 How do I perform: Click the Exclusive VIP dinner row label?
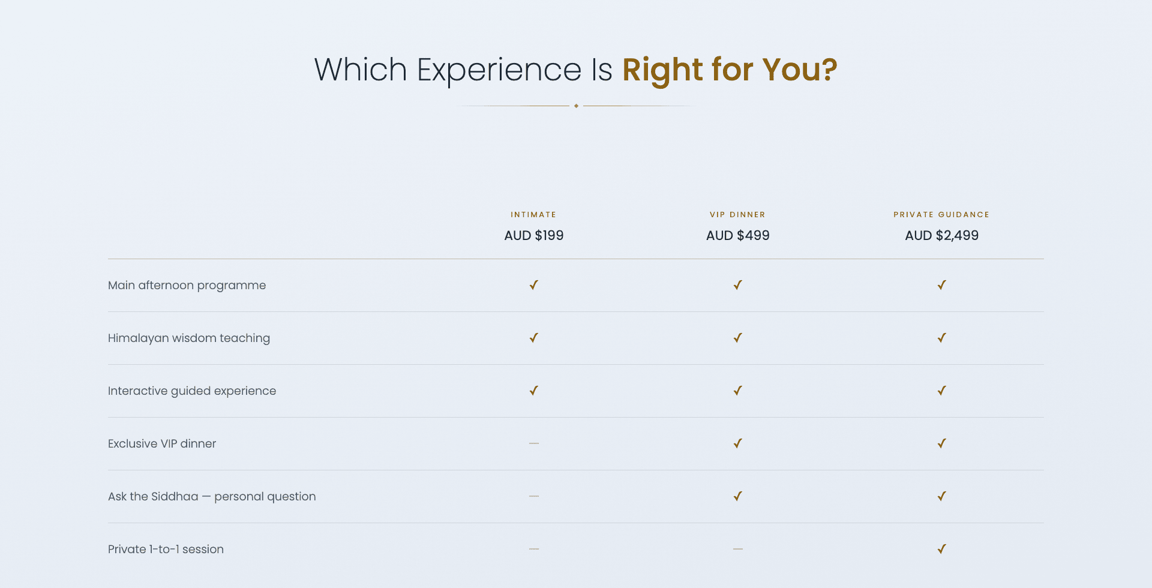pyautogui.click(x=162, y=443)
